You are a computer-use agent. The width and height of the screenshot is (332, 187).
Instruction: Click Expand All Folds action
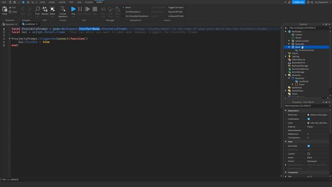[175, 11]
